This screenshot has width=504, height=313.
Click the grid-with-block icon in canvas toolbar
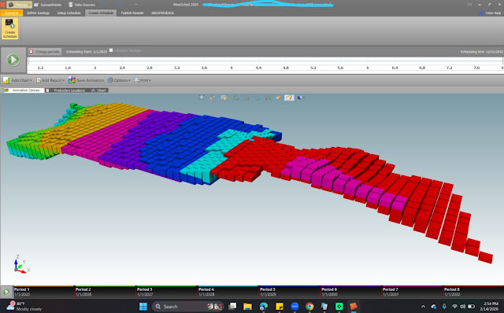point(224,98)
